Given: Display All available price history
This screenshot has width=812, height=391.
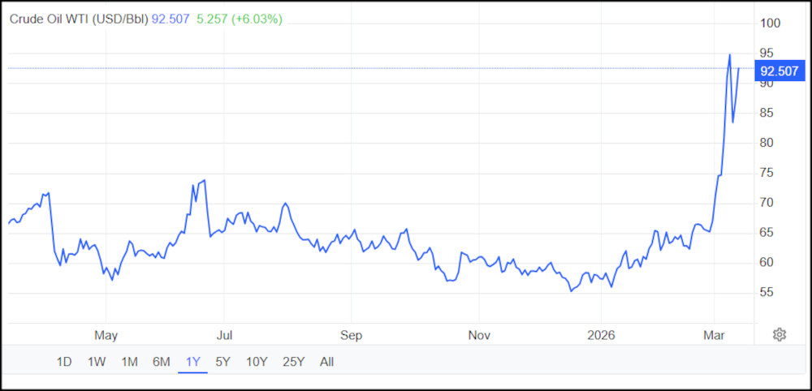Looking at the screenshot, I should point(326,362).
